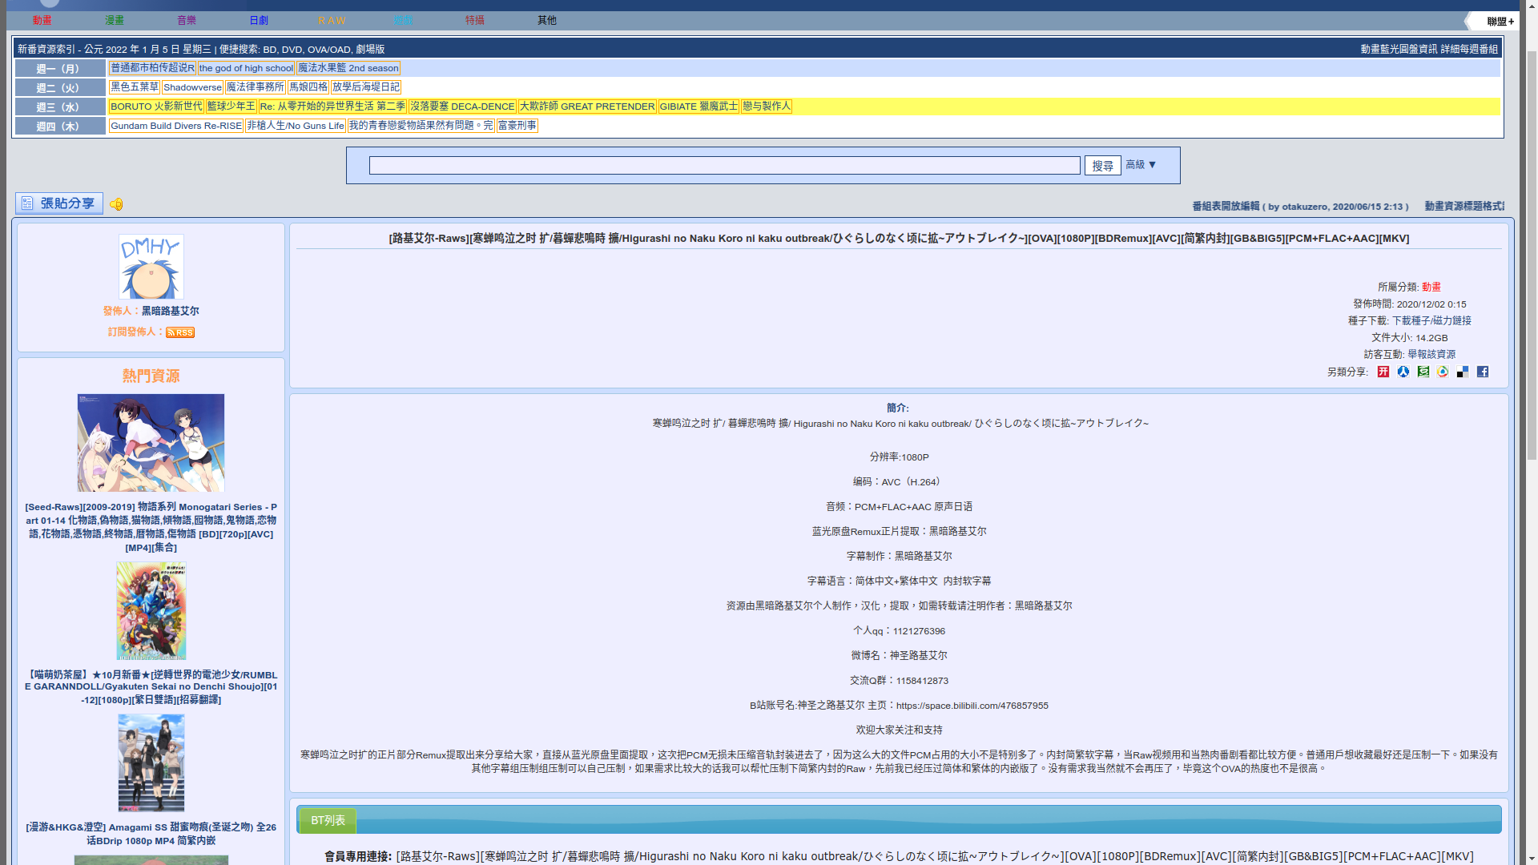Screen dimensions: 1538x865
Task: Open the 會員專用連接 torrent title link
Action: (935, 856)
